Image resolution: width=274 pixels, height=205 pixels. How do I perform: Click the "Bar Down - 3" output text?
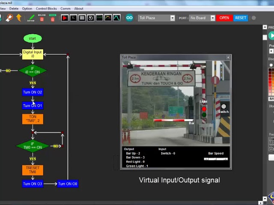coord(135,158)
